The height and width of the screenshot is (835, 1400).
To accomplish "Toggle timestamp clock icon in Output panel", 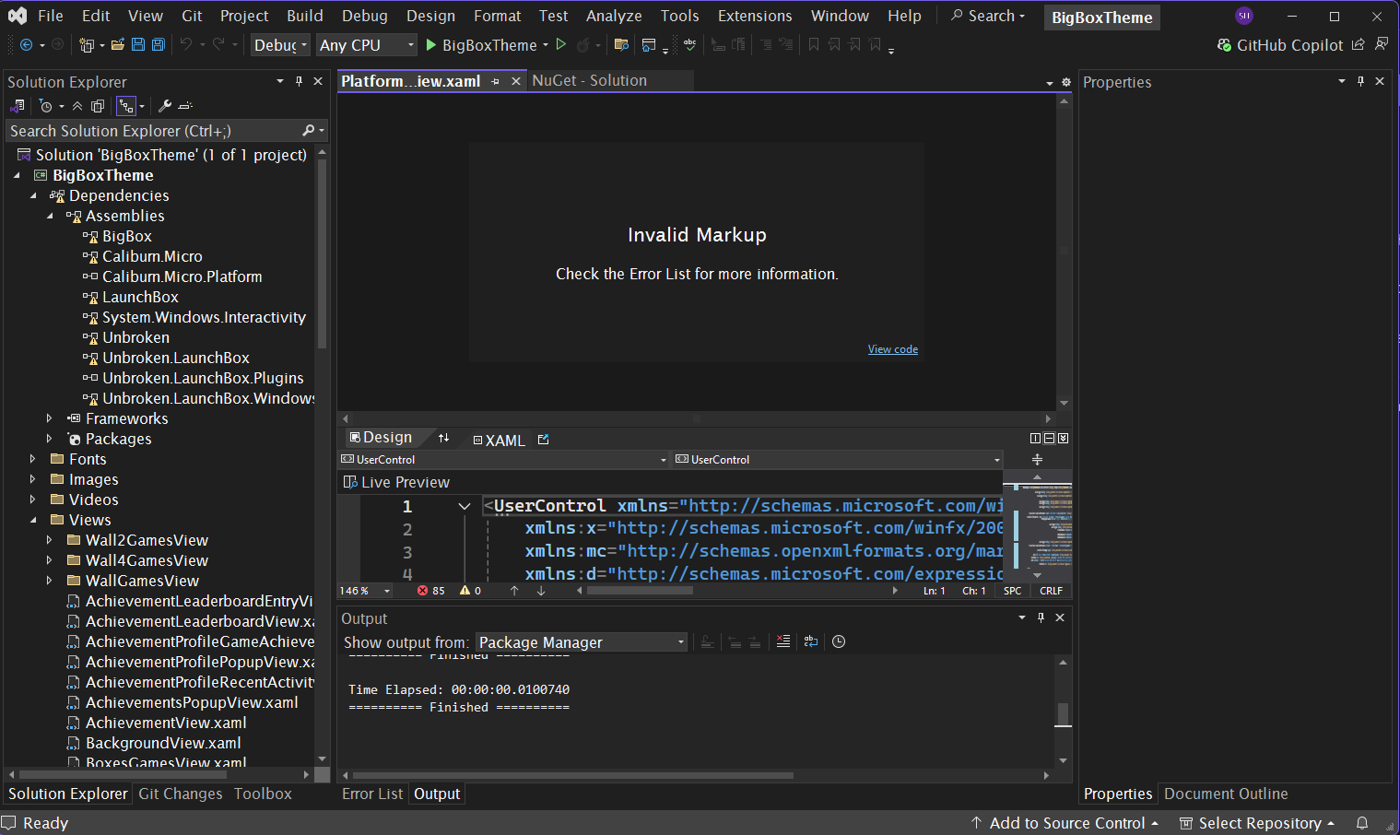I will (x=839, y=641).
